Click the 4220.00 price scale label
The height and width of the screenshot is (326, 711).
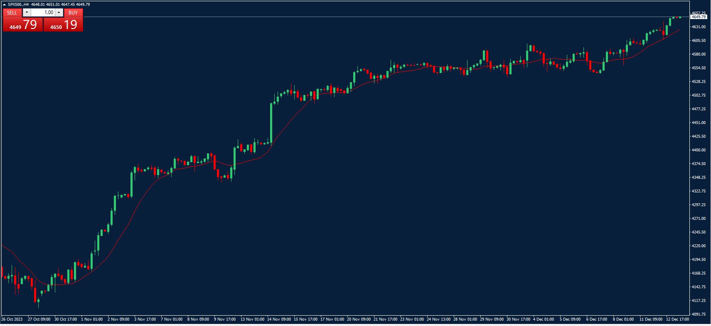point(699,246)
